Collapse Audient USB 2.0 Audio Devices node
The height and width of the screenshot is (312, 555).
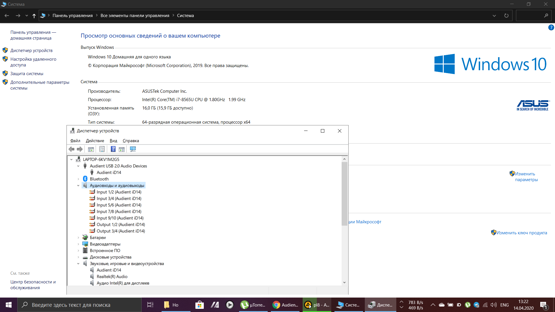coord(78,166)
